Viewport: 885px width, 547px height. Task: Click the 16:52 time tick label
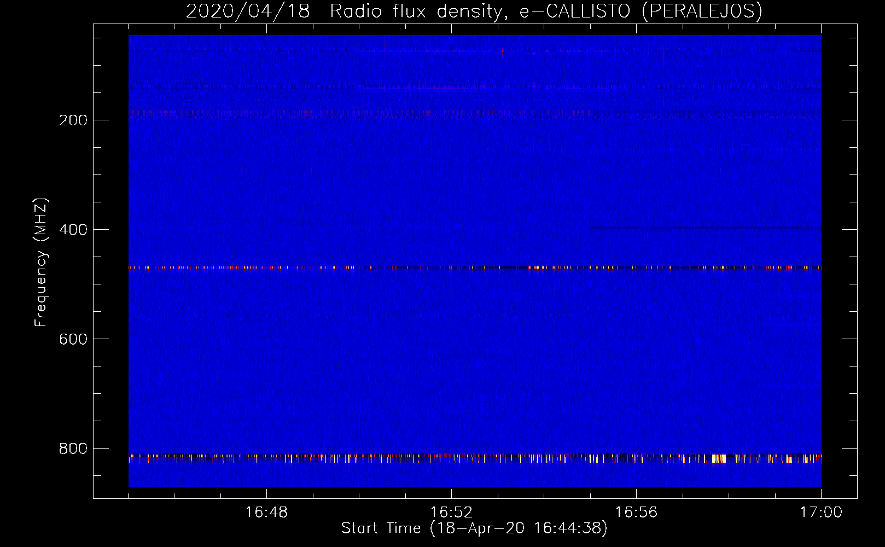pos(451,513)
